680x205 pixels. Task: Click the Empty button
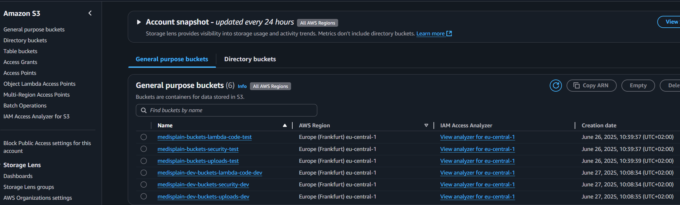(638, 85)
